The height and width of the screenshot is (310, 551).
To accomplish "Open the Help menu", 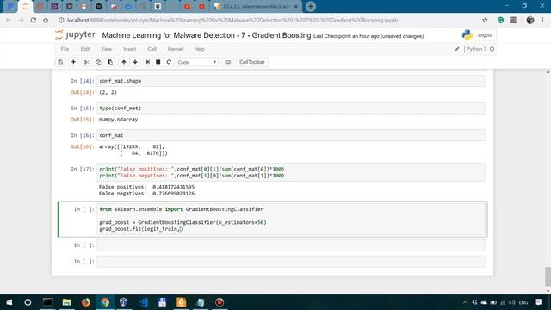I will point(199,49).
